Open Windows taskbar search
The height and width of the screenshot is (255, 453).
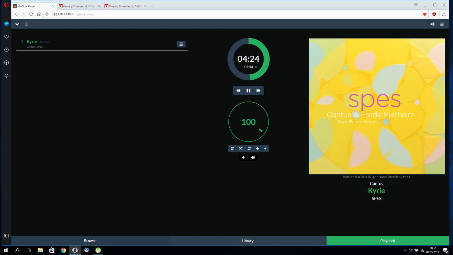(17, 250)
